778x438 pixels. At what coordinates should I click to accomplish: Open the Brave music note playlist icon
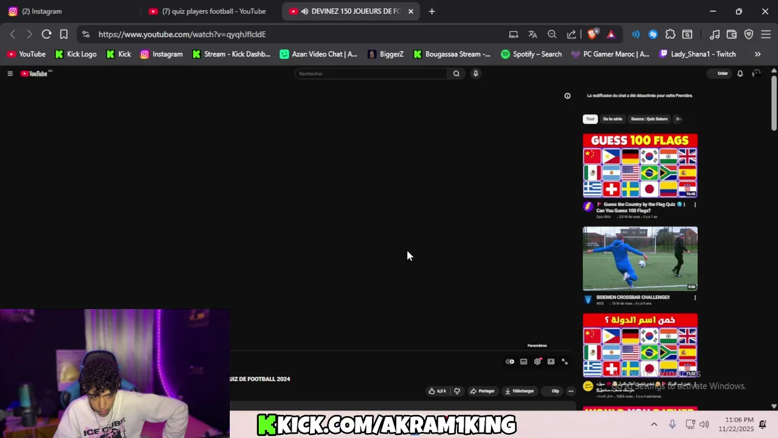point(715,34)
